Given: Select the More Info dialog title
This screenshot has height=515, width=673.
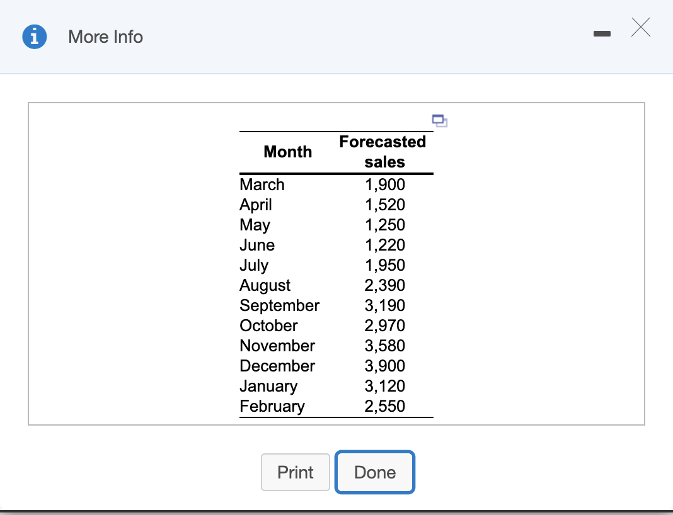Looking at the screenshot, I should (105, 37).
